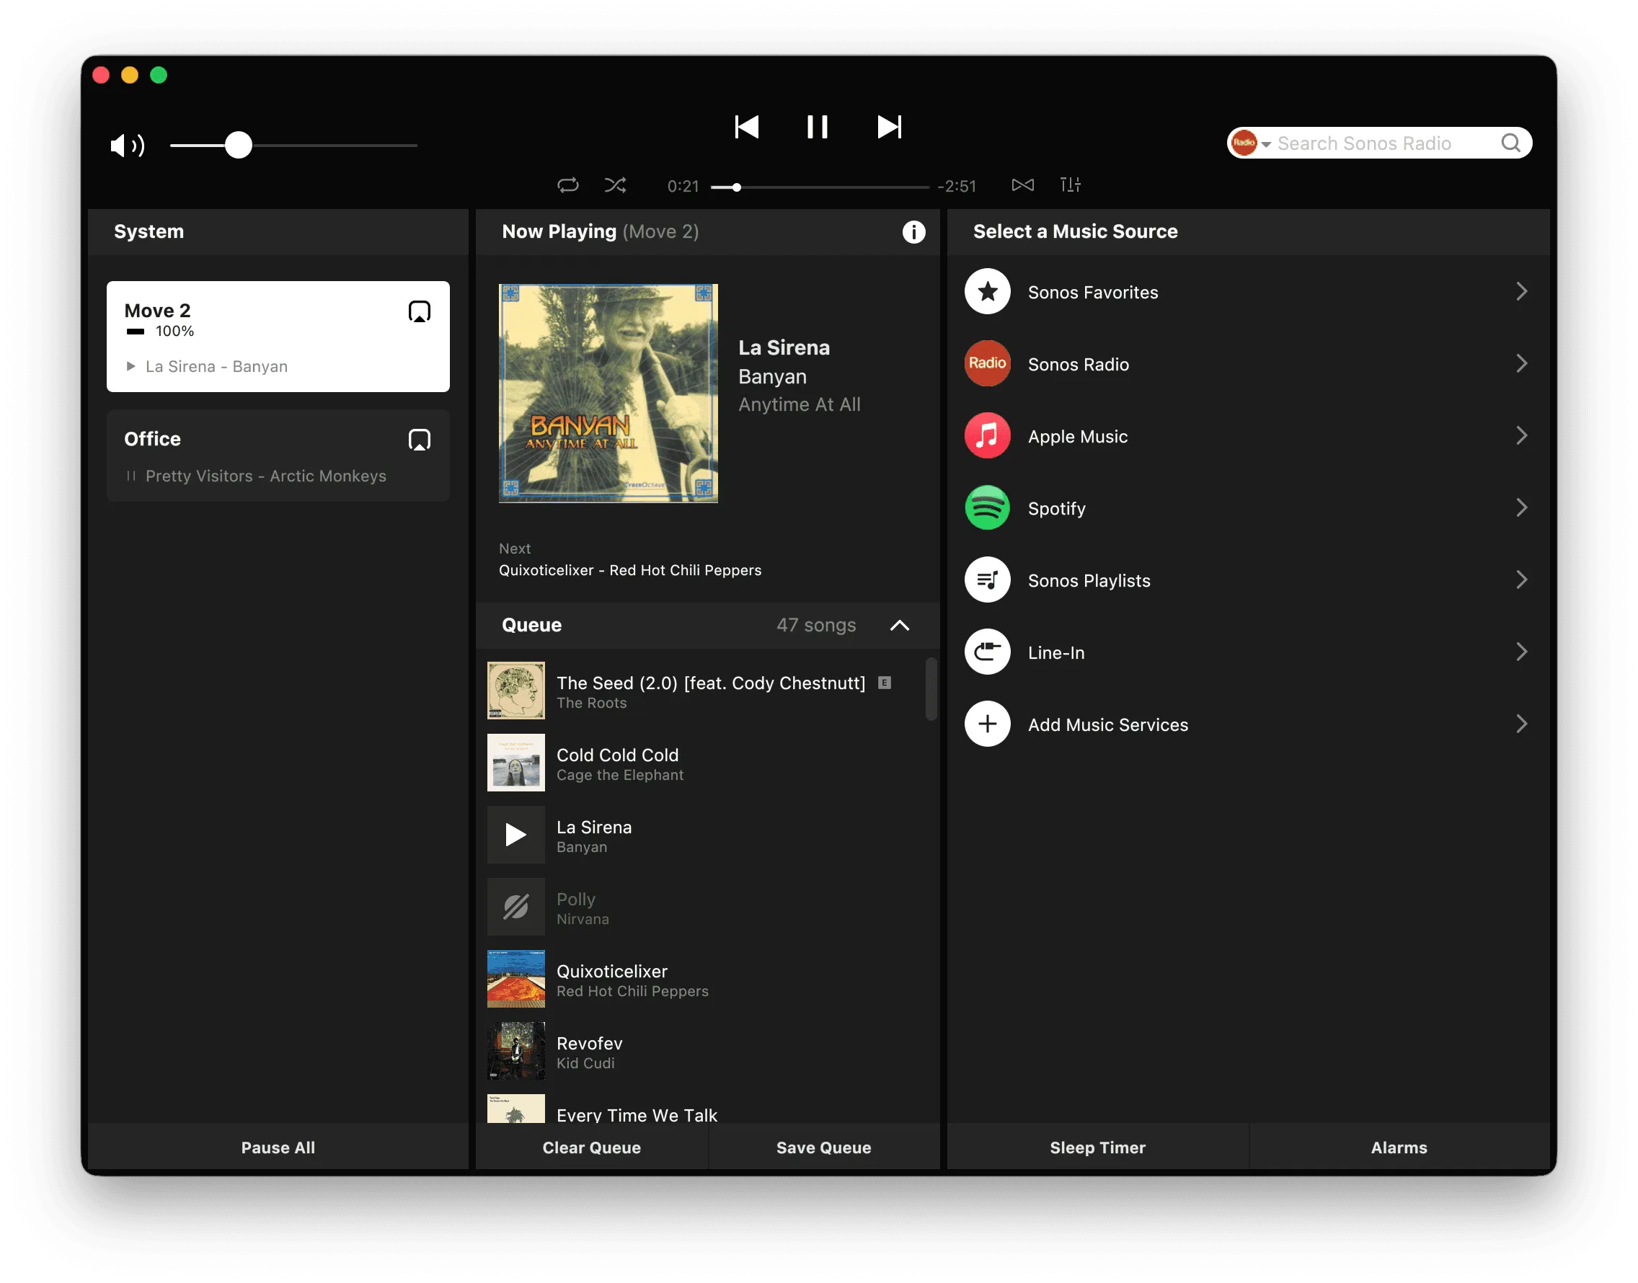Open search source dropdown arrow
The height and width of the screenshot is (1283, 1638).
click(x=1266, y=143)
